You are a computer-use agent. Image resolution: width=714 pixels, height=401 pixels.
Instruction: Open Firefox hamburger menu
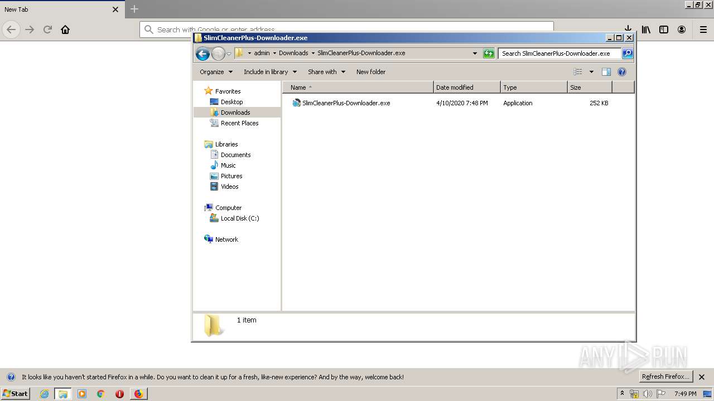click(703, 30)
